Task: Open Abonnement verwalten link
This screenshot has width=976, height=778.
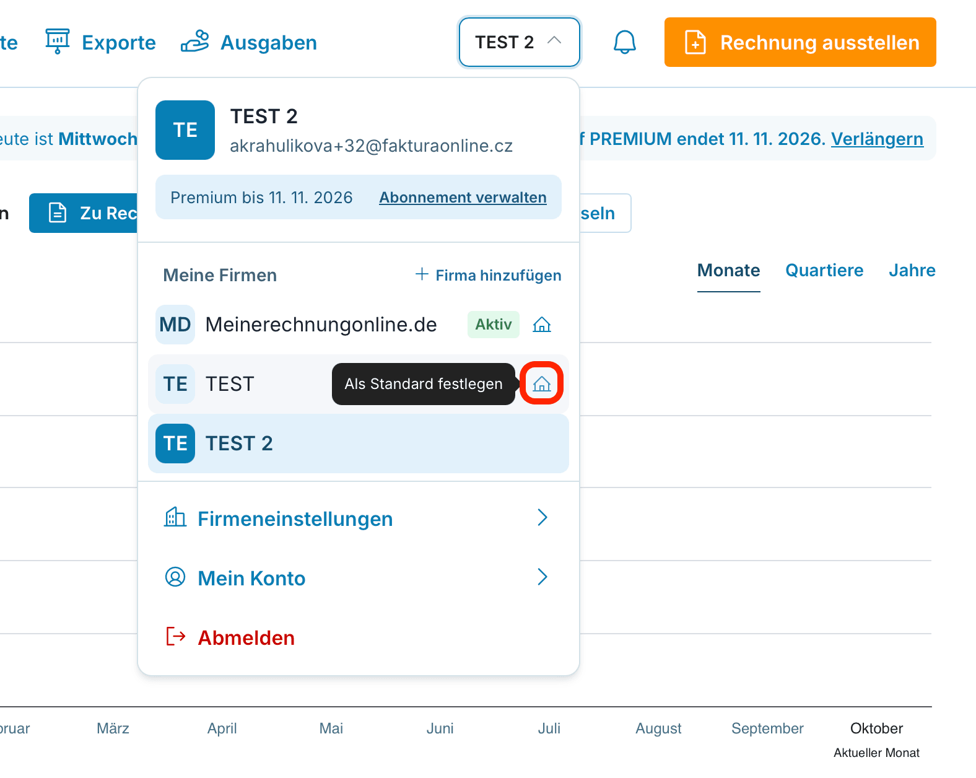Action: coord(463,198)
